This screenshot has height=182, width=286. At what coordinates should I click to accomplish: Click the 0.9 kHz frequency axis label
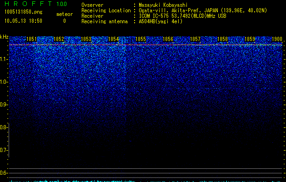pos(4,105)
